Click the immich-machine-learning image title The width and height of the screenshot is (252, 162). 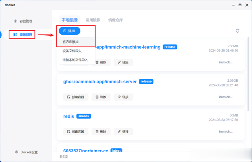pyautogui.click(x=128, y=47)
